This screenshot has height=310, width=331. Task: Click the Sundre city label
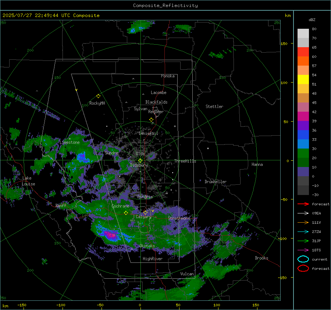111,153
